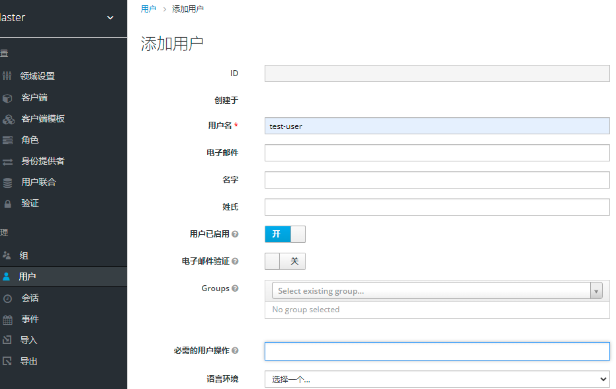Click help icon beside Groups label
The width and height of the screenshot is (616, 389).
click(x=235, y=288)
